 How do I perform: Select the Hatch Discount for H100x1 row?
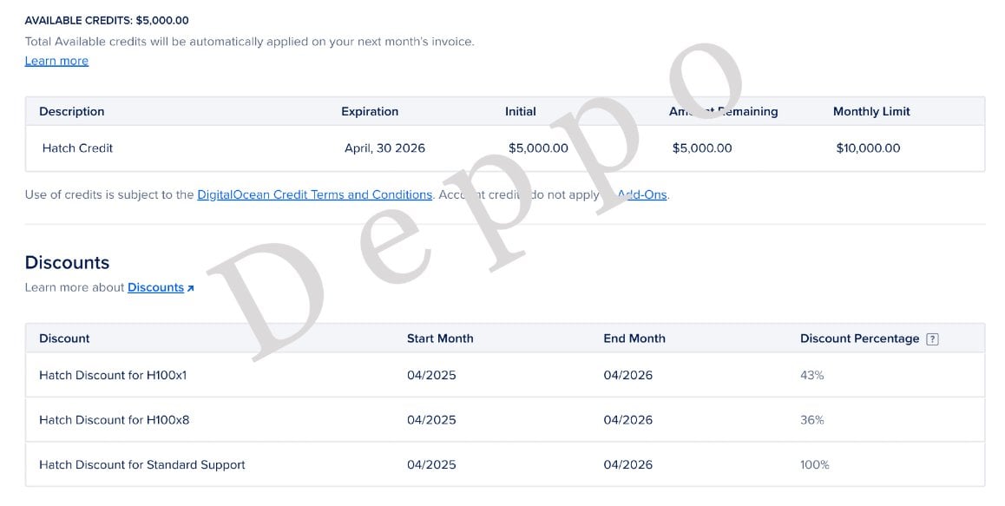pyautogui.click(x=505, y=375)
